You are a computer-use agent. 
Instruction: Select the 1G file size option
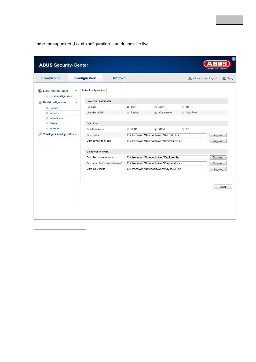pos(183,130)
